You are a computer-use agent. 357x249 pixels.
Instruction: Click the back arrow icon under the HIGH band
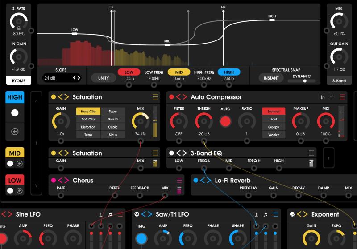pos(15,132)
